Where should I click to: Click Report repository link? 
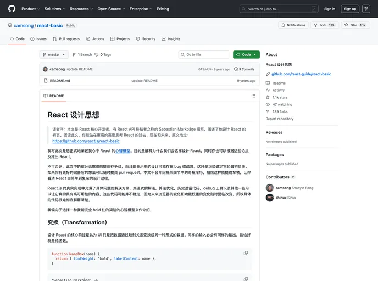point(280,119)
